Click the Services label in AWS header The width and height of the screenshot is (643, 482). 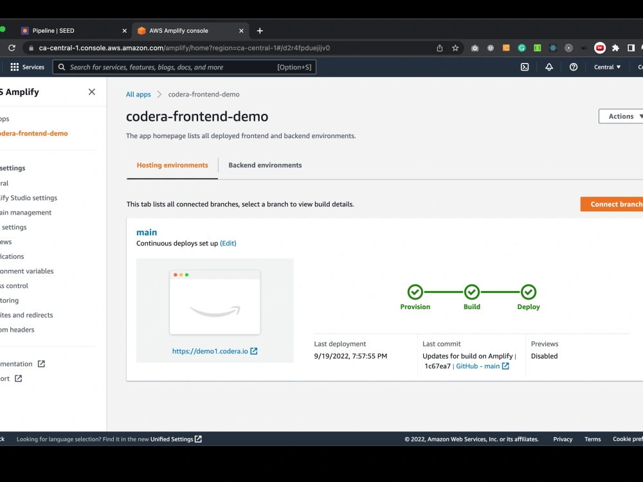33,67
